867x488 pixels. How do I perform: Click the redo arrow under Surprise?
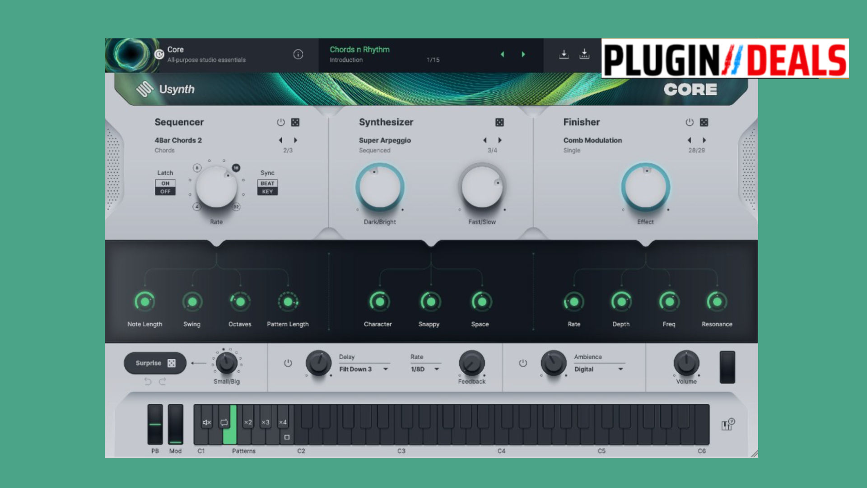[163, 382]
